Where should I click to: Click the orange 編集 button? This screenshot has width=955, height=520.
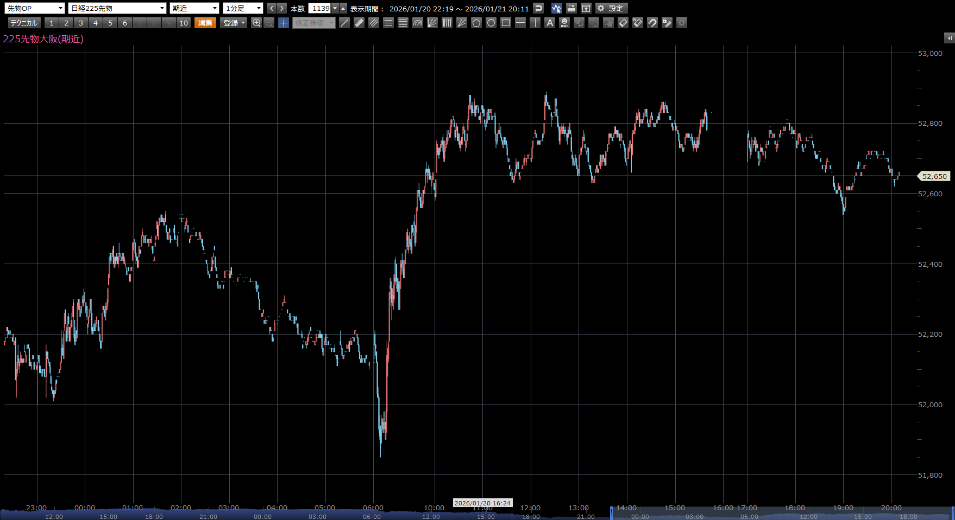click(205, 23)
